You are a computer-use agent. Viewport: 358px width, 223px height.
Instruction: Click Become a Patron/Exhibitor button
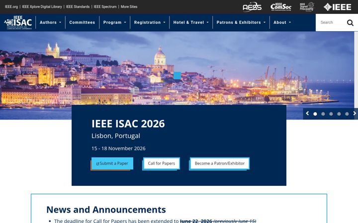219,164
